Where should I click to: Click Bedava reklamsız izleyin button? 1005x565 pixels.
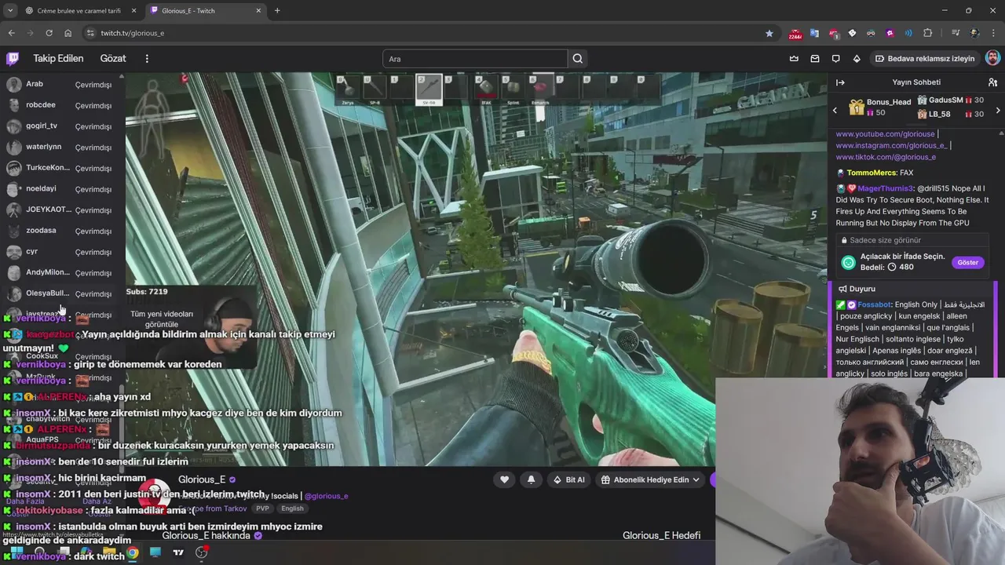(925, 59)
